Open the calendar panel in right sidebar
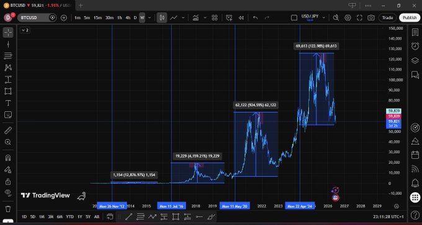 coord(415,155)
